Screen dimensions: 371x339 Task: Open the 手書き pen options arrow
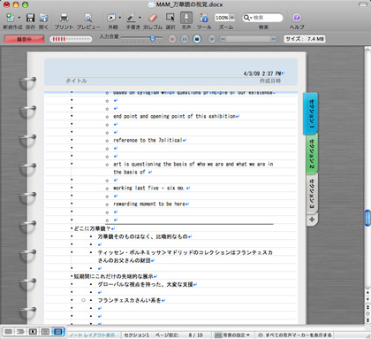(x=140, y=18)
